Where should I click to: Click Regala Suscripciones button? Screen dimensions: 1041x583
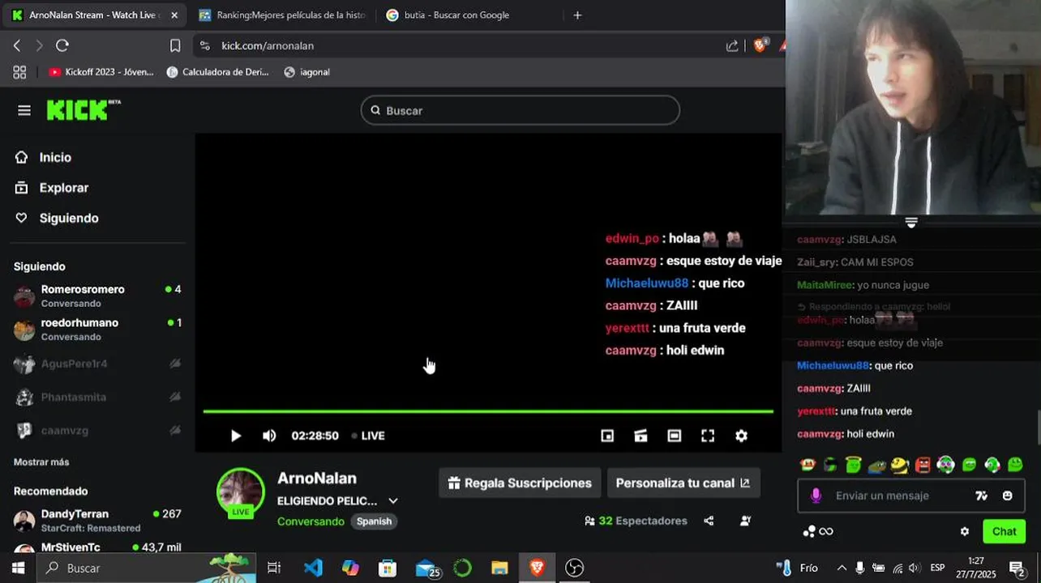coord(520,483)
